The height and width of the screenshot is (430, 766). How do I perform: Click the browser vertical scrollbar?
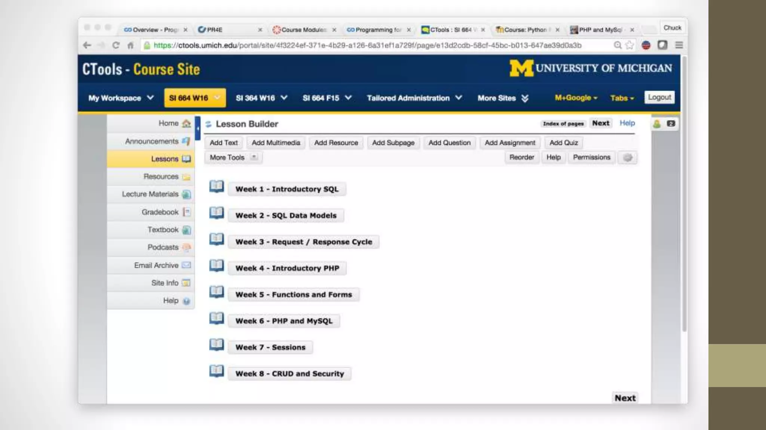684,194
